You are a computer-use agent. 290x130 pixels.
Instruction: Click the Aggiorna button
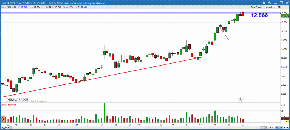click(x=5, y=128)
